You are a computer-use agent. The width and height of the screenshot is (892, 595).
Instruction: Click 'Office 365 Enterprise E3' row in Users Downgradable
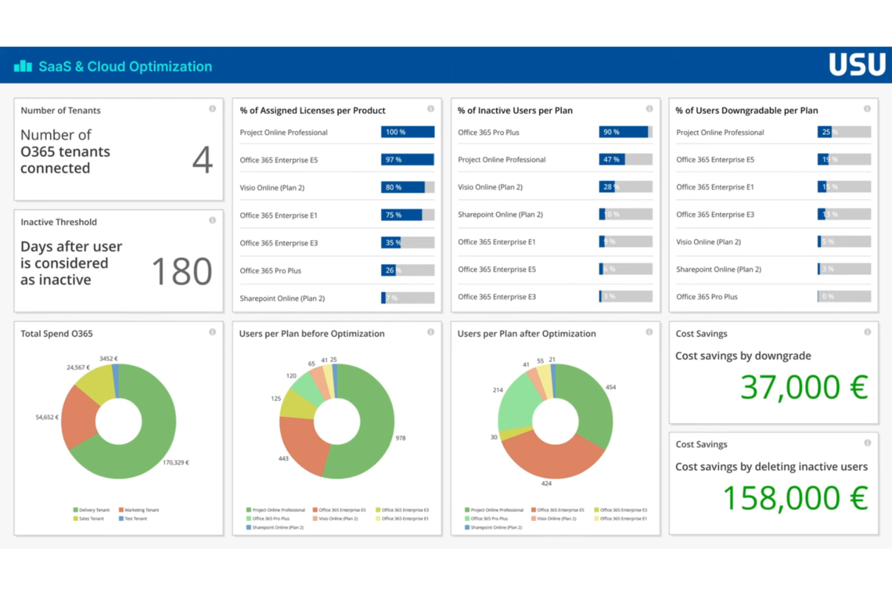pos(773,214)
